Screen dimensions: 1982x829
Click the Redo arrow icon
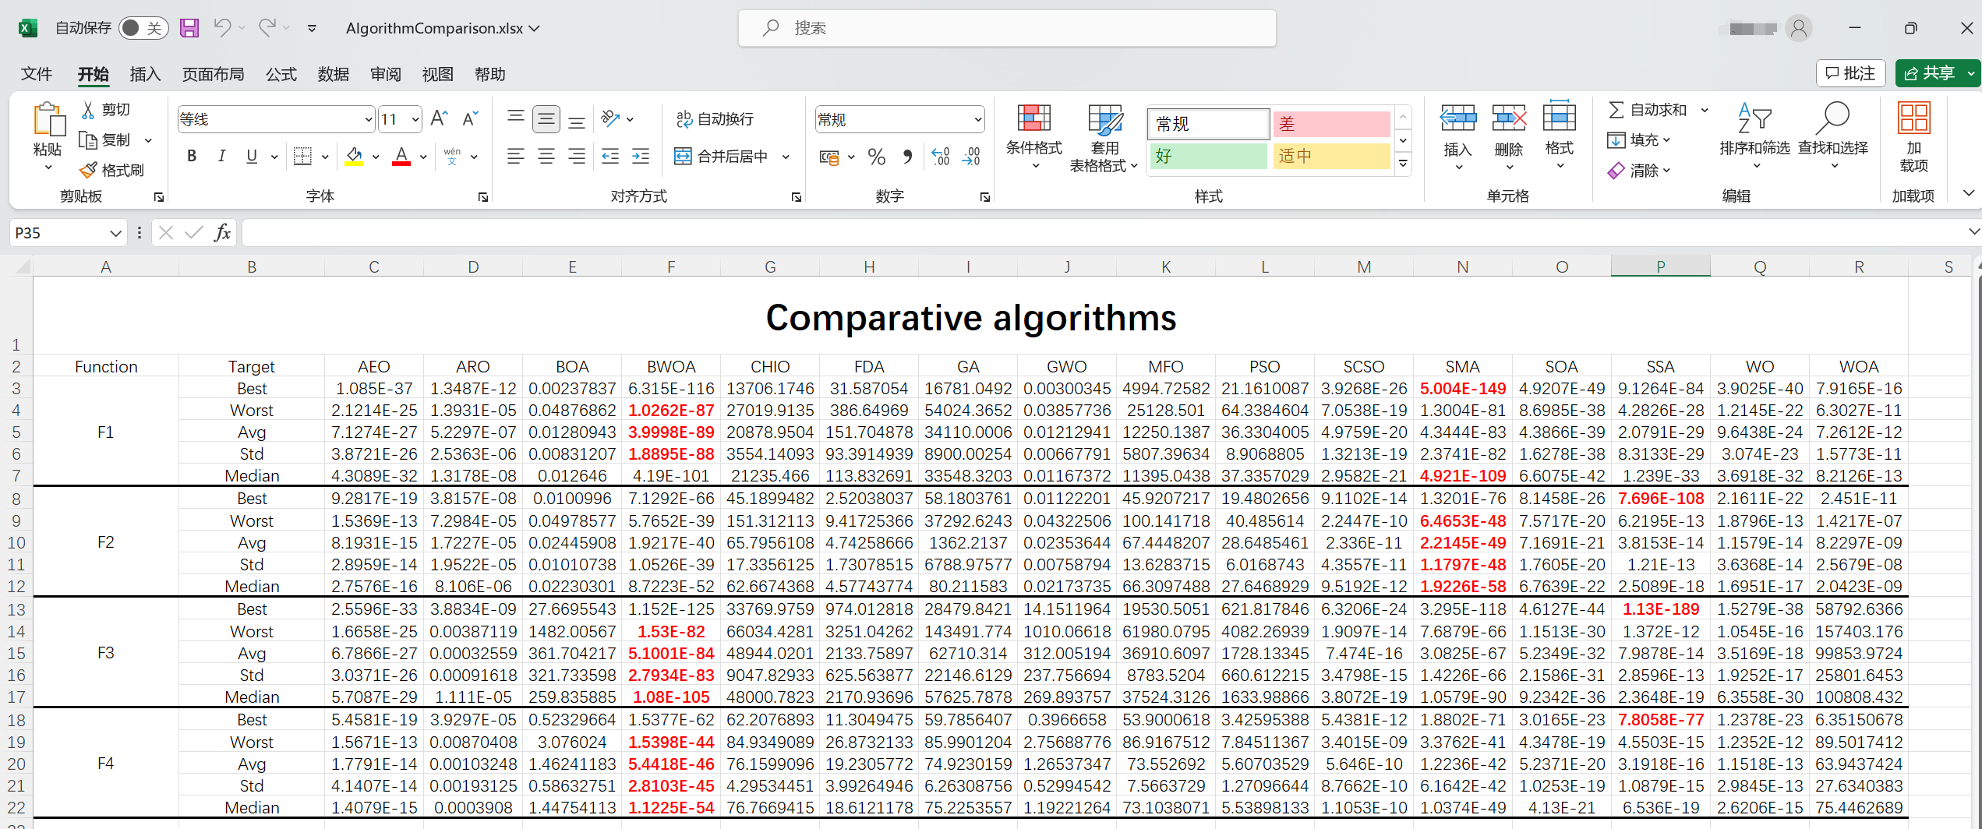click(x=267, y=28)
